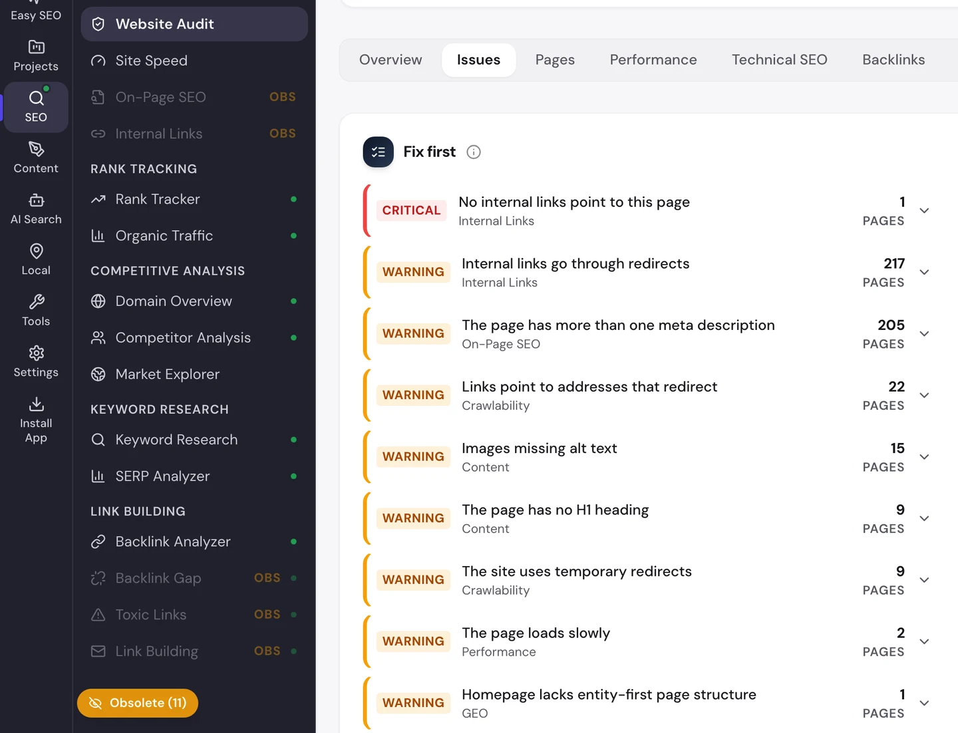Open SERP Analyzer sidebar link
Image resolution: width=958 pixels, height=733 pixels.
194,476
